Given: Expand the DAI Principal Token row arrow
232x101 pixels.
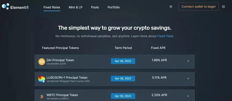Looking at the screenshot, I should coord(188,61).
